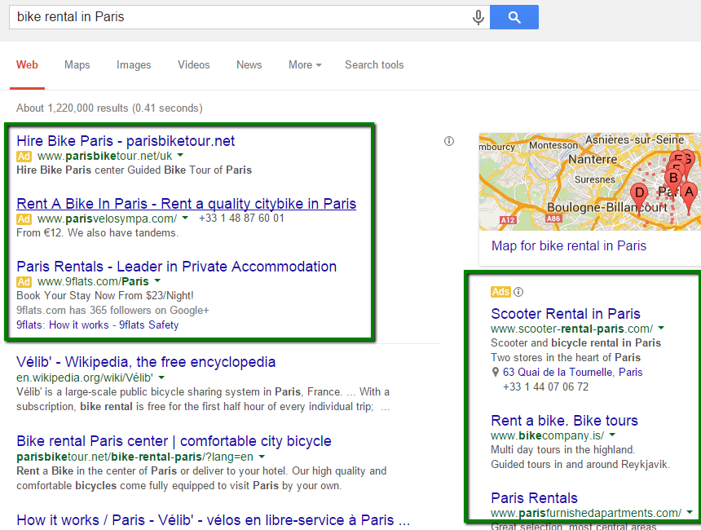Screen dimensions: 701x530
Task: Click map marker D on the map
Action: point(639,197)
